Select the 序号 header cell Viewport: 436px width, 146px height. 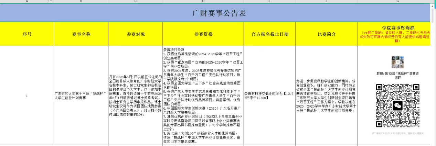27,34
